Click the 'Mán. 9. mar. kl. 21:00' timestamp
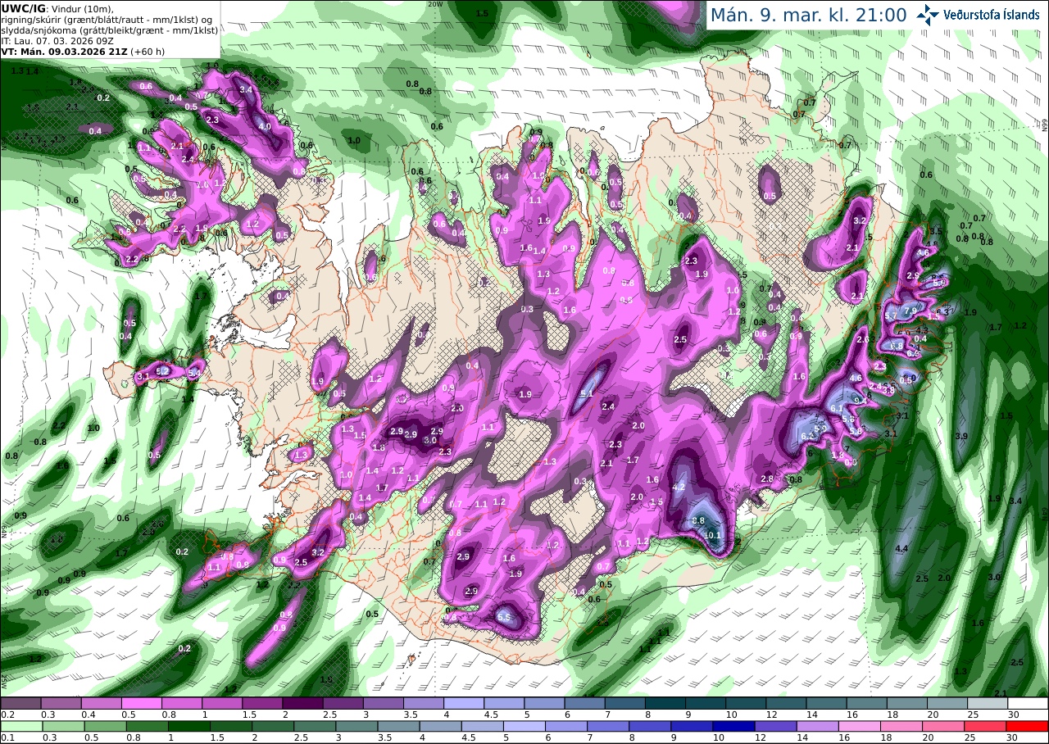 (808, 16)
